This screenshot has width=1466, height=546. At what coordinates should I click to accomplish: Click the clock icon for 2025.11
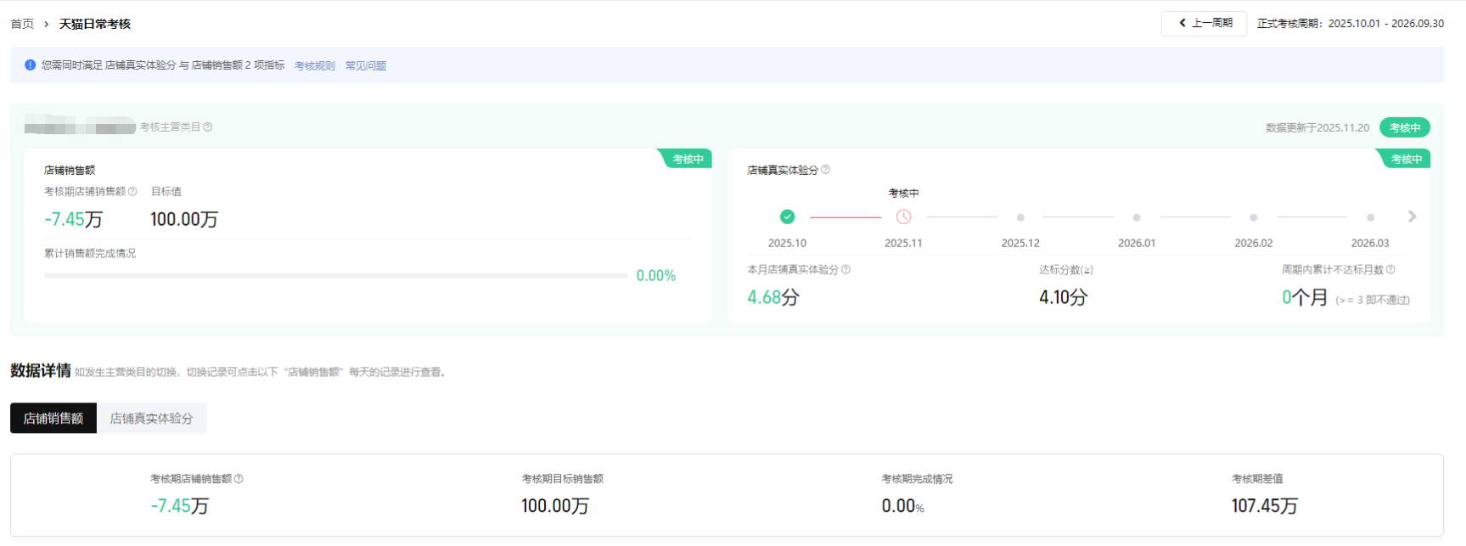[903, 217]
